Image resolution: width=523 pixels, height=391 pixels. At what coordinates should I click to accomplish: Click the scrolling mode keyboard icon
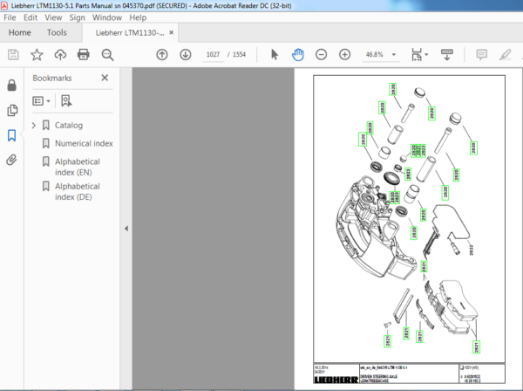447,54
